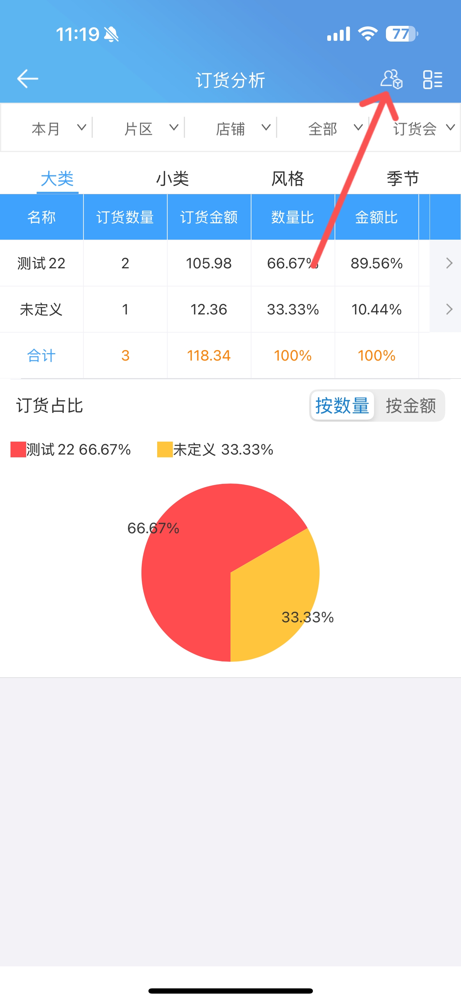Open the 测试22 row detail chevron
Viewport: 461px width, 1002px height.
click(x=448, y=263)
